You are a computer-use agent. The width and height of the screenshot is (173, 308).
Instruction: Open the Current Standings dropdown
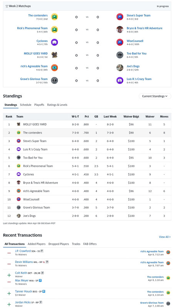coord(155,96)
